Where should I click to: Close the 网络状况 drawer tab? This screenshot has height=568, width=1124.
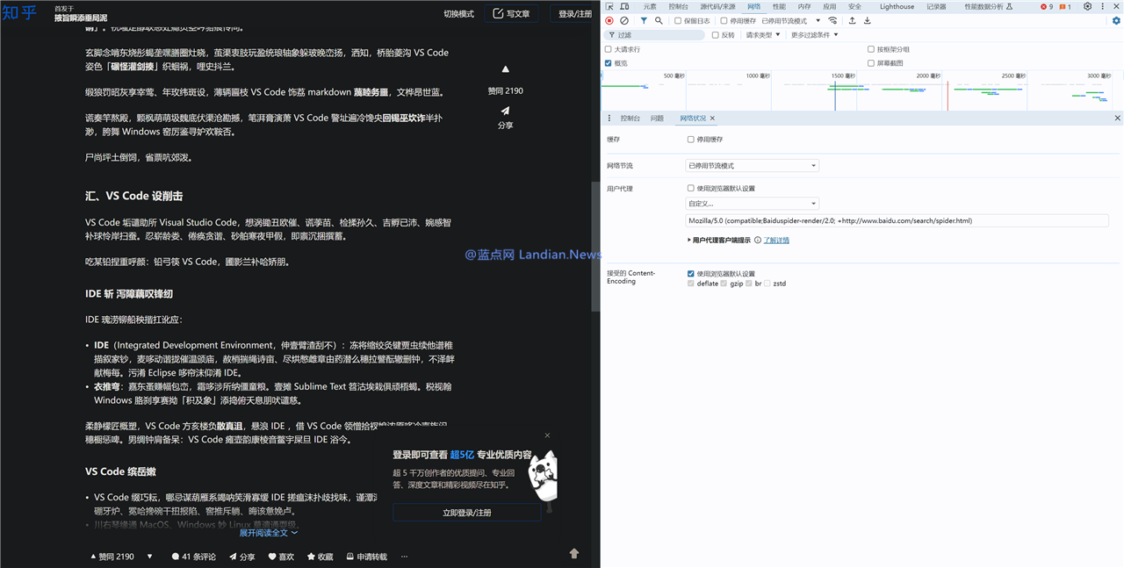[712, 118]
